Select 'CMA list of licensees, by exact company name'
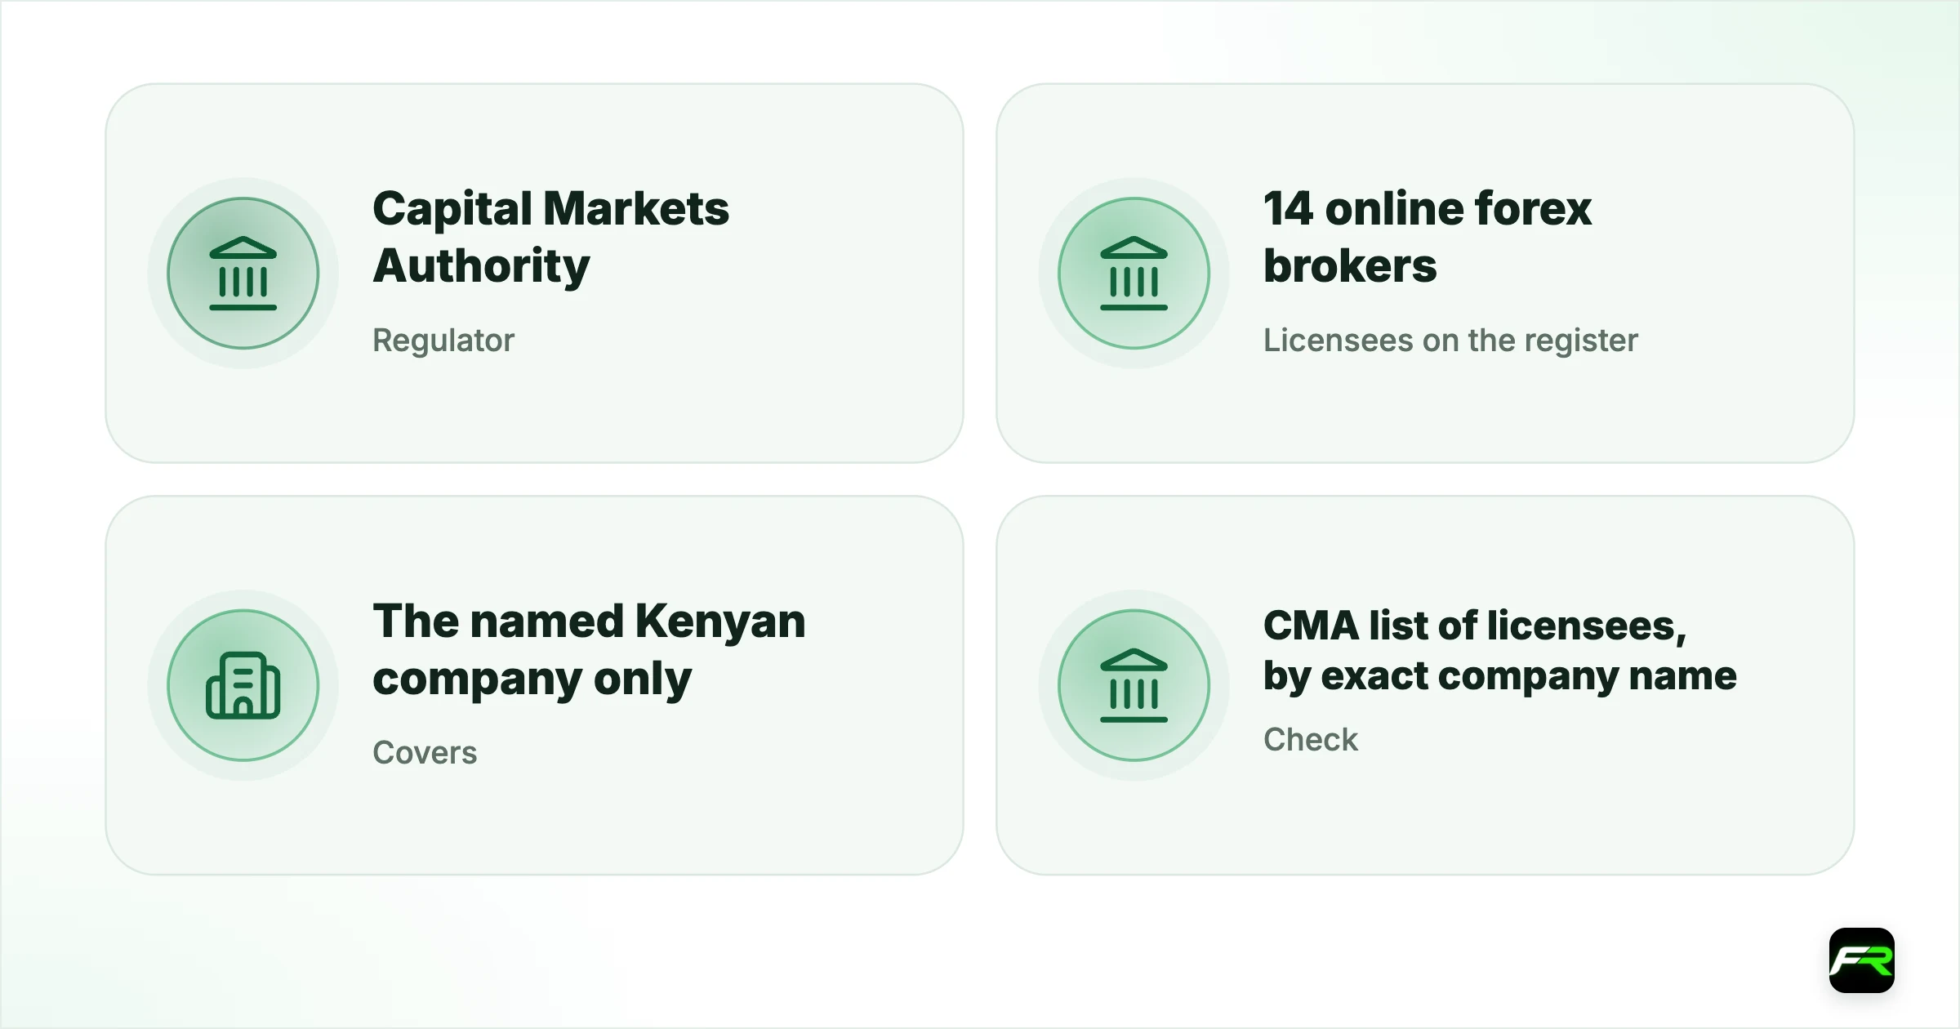The height and width of the screenshot is (1029, 1960). tap(1499, 651)
